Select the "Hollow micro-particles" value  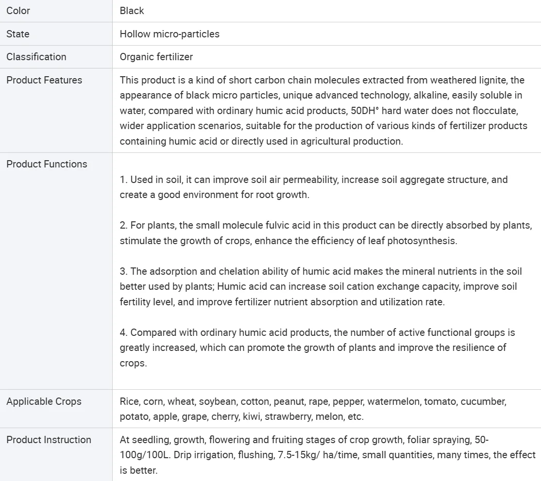(169, 34)
